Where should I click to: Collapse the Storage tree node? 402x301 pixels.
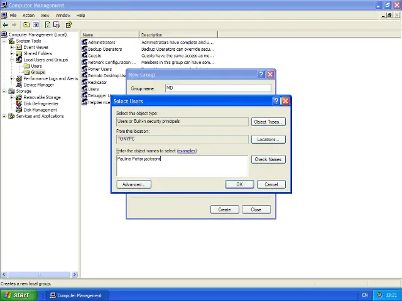coord(4,91)
